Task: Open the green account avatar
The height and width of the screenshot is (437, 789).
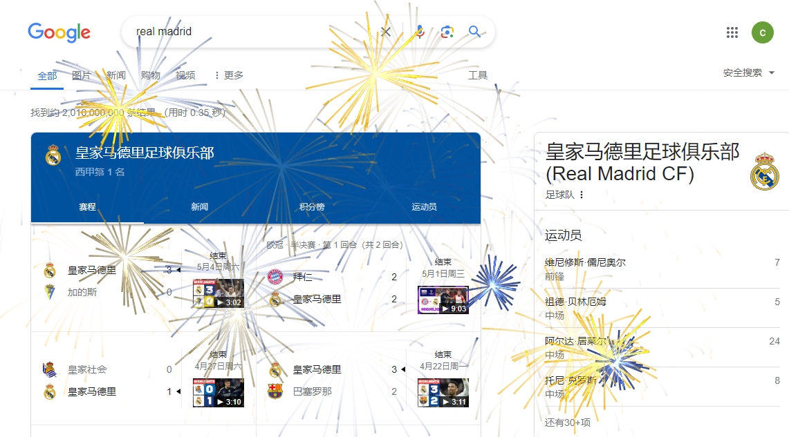Action: (762, 32)
